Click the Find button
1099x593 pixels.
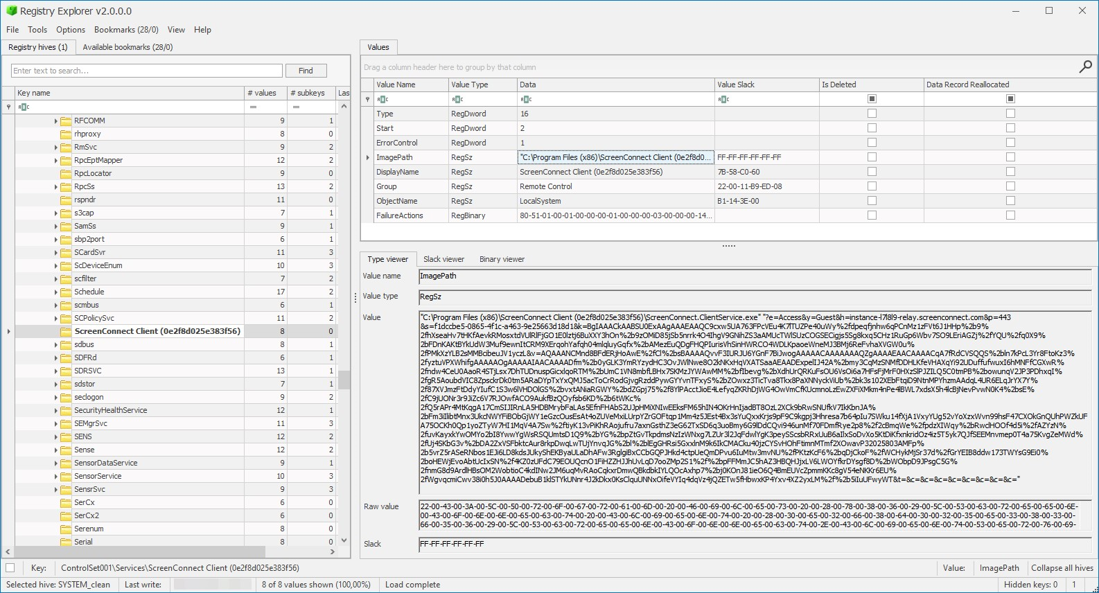(306, 71)
